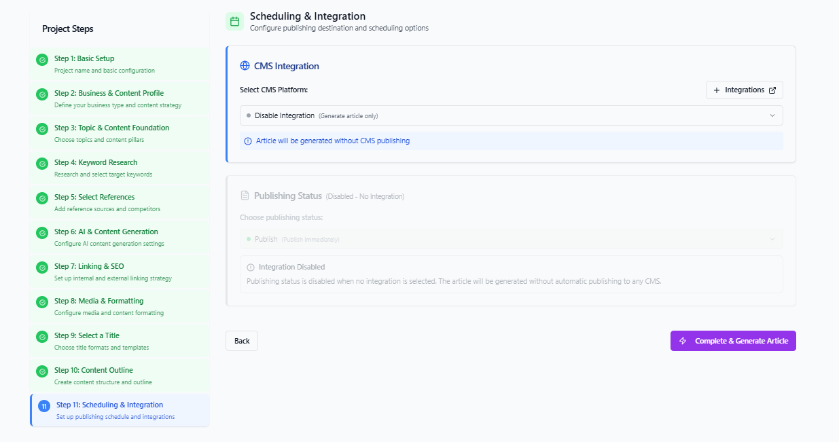This screenshot has height=442, width=839.
Task: Click the lightning bolt icon on Generate button
Action: pos(683,341)
